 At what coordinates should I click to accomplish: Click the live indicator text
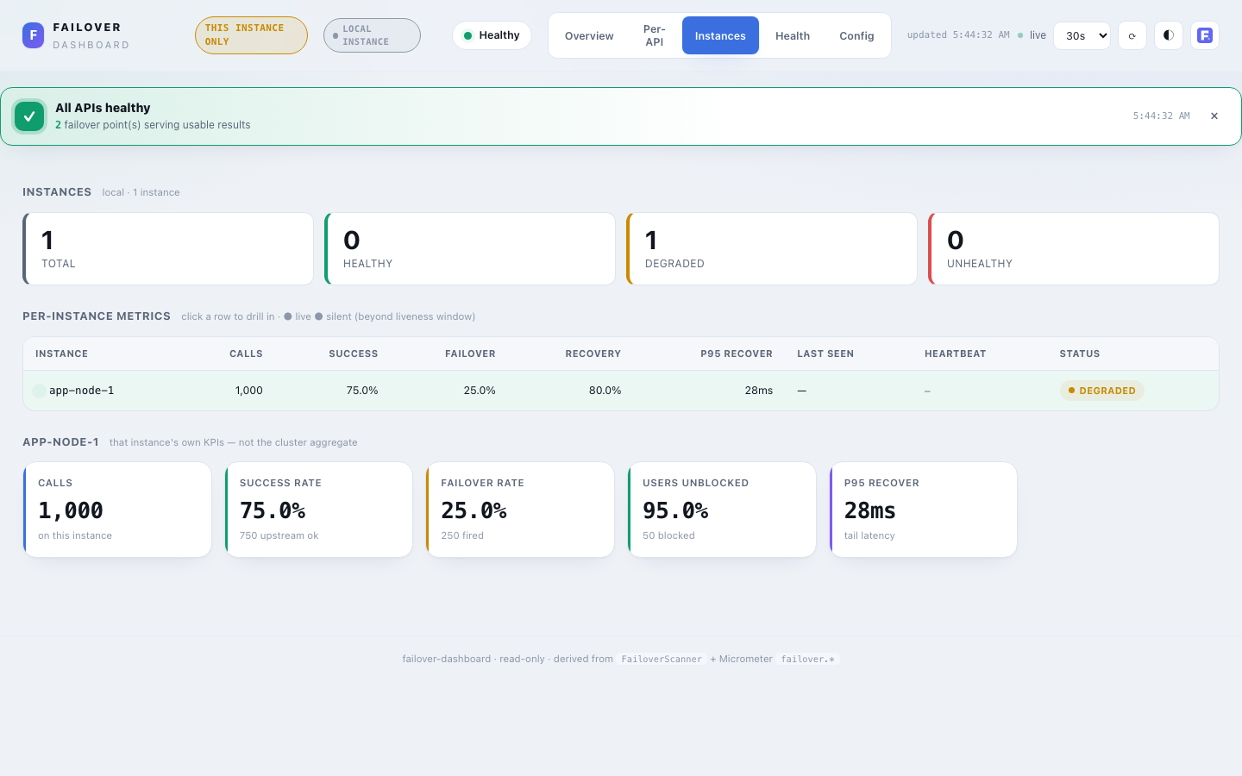click(1038, 35)
